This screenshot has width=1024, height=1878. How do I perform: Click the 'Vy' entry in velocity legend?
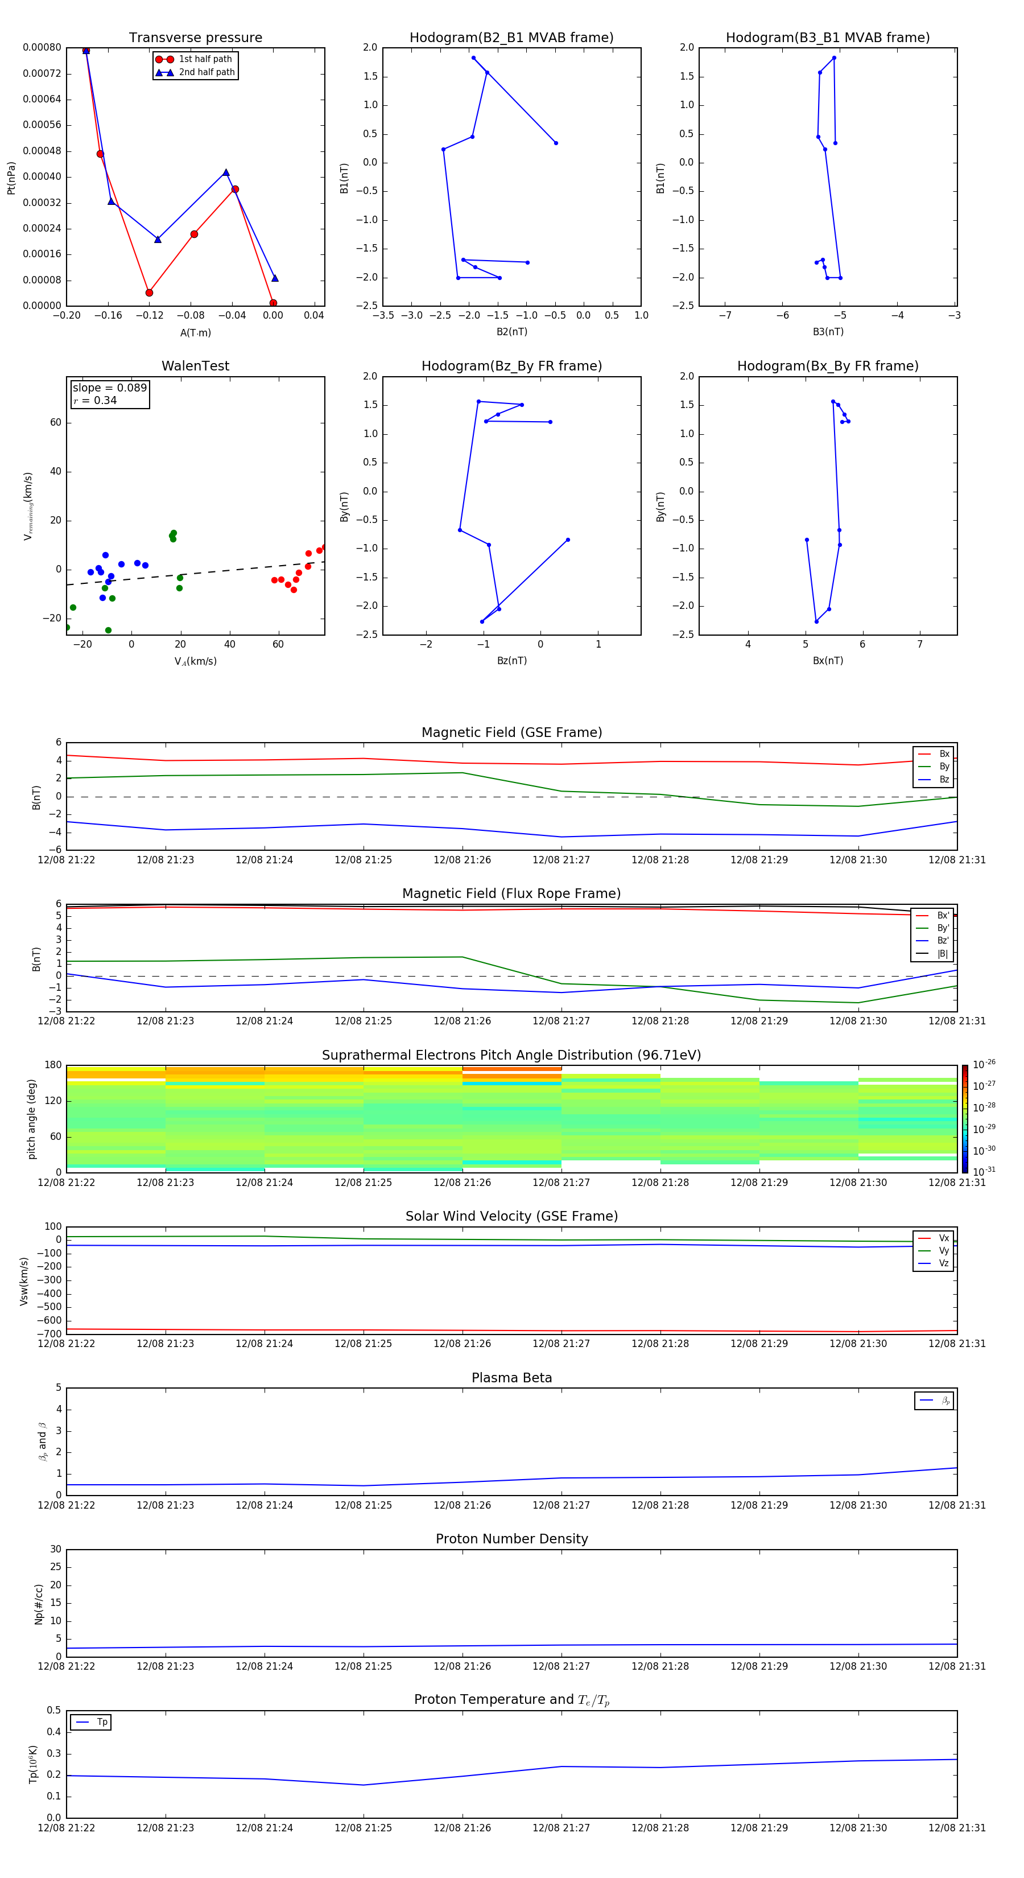934,1250
